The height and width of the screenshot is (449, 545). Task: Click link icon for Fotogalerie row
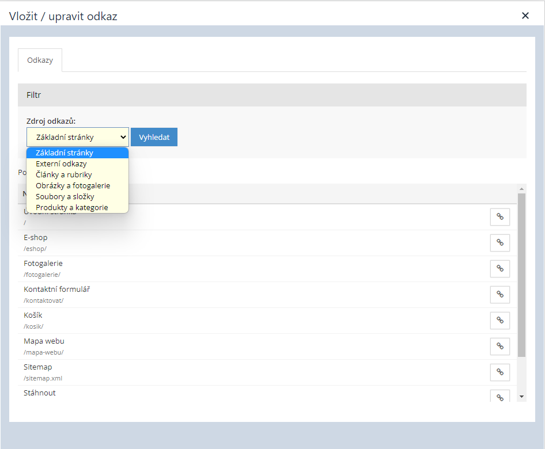pos(499,269)
